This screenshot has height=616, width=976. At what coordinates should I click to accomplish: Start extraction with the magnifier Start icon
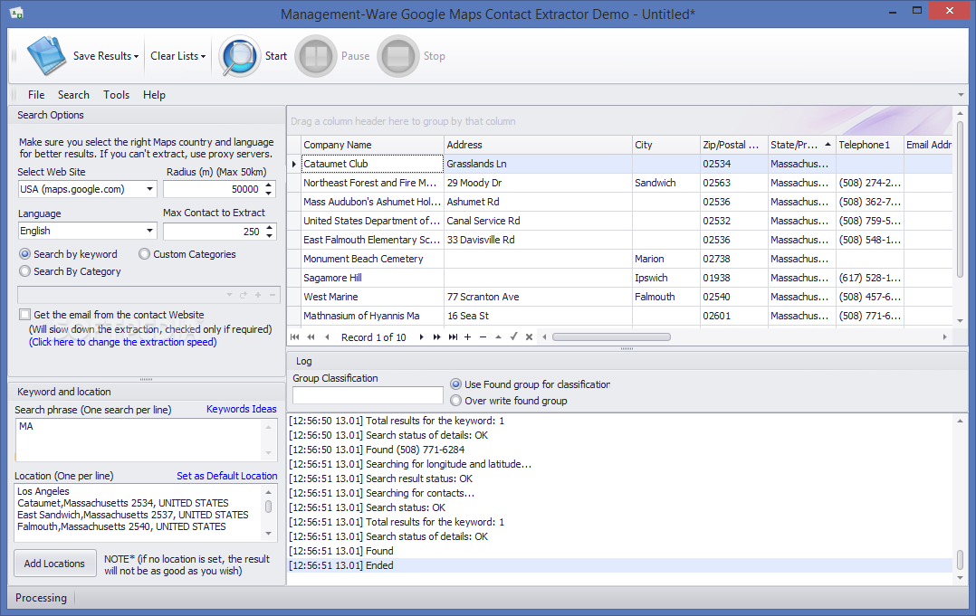tap(240, 56)
